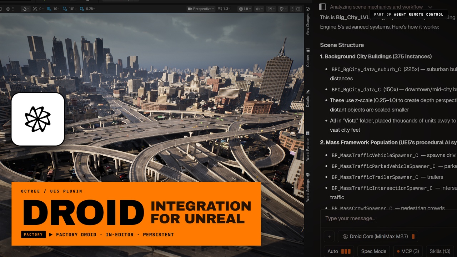457x257 pixels.
Task: Toggle rotation snapping icon
Action: 65,9
